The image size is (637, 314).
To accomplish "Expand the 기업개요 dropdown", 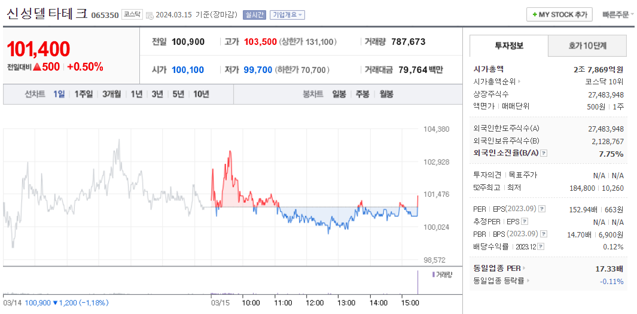I will [x=287, y=15].
